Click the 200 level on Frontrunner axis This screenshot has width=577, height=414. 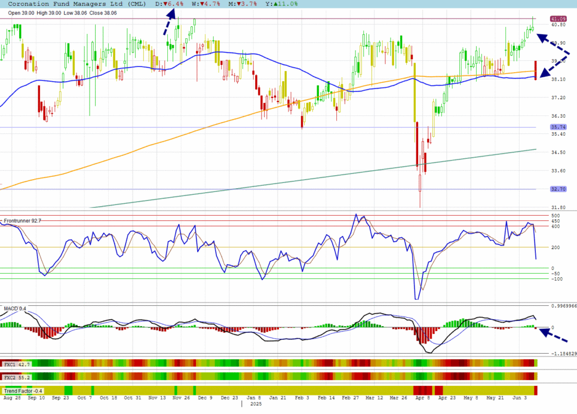[x=556, y=248]
